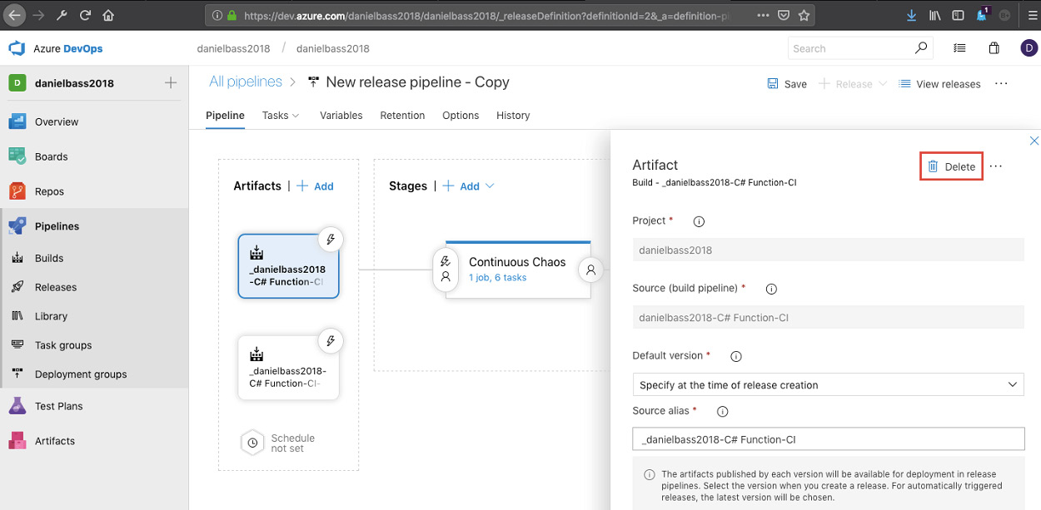Click the Azure DevOps logo

pyautogui.click(x=17, y=48)
